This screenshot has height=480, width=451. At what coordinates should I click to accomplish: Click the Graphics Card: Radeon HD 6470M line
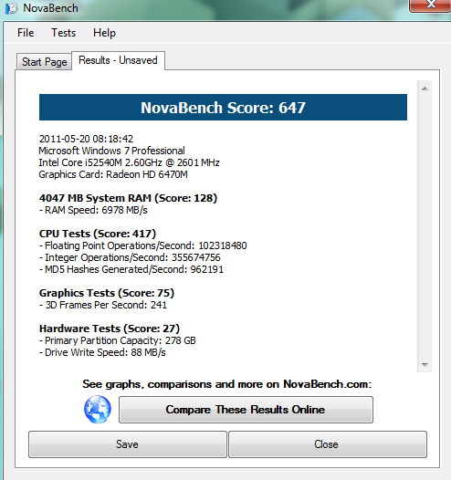113,174
